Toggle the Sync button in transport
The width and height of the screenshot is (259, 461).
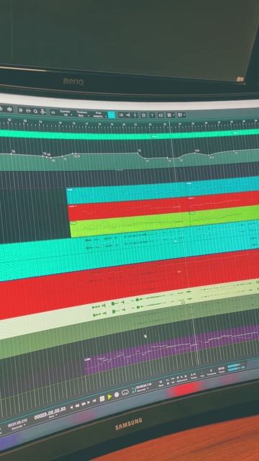pos(161,383)
